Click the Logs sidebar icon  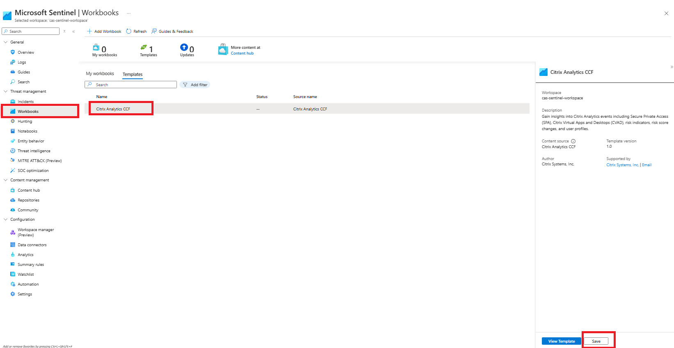13,62
